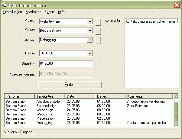Click the clock icon in title bar

[x=4, y=5]
